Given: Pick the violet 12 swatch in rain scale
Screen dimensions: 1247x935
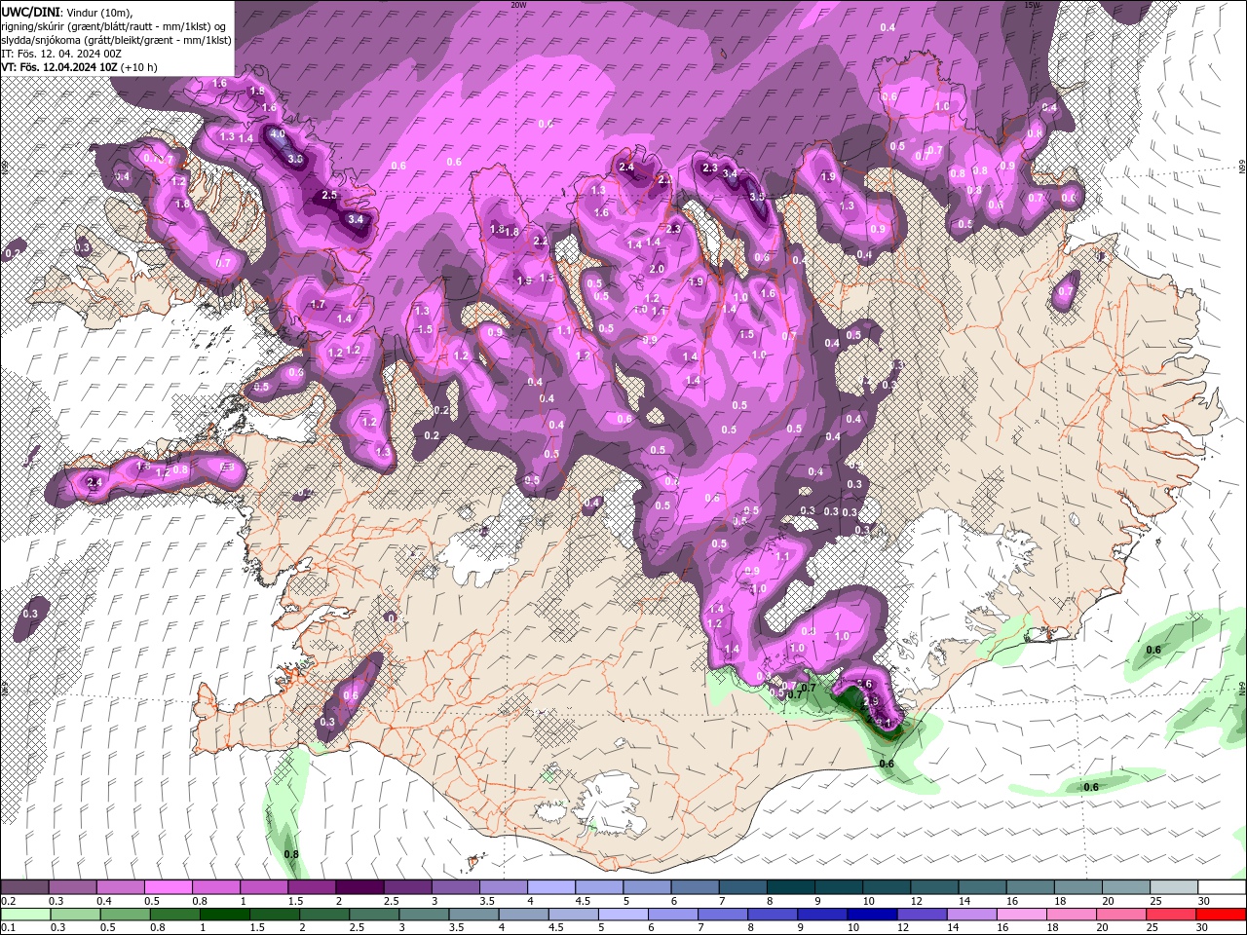Looking at the screenshot, I should [922, 915].
